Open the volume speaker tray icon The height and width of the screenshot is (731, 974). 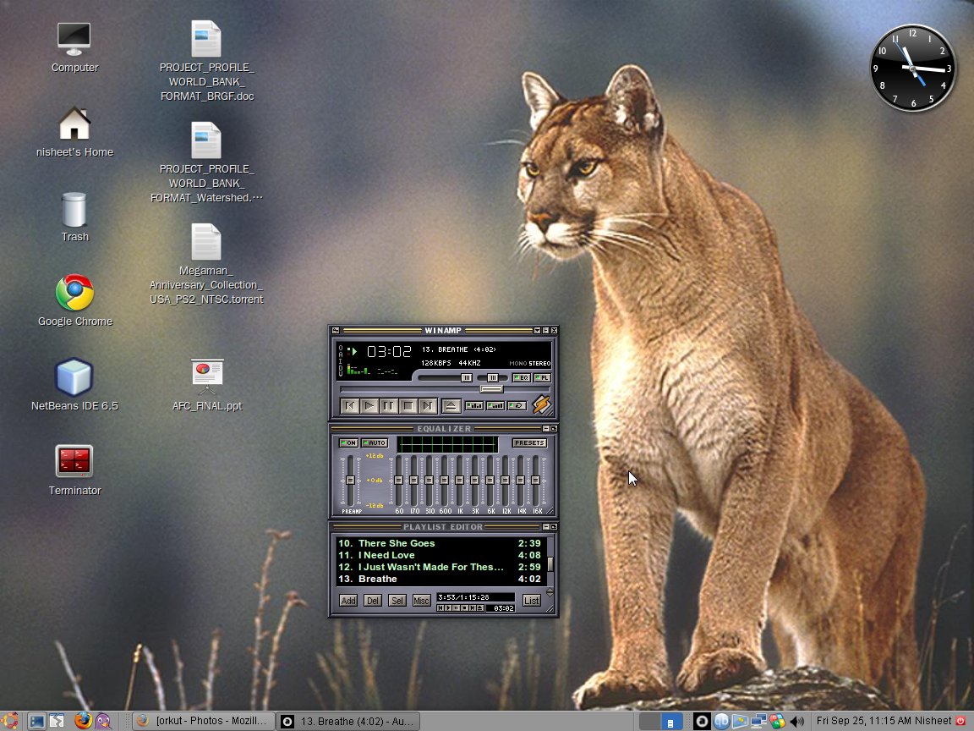click(x=797, y=721)
